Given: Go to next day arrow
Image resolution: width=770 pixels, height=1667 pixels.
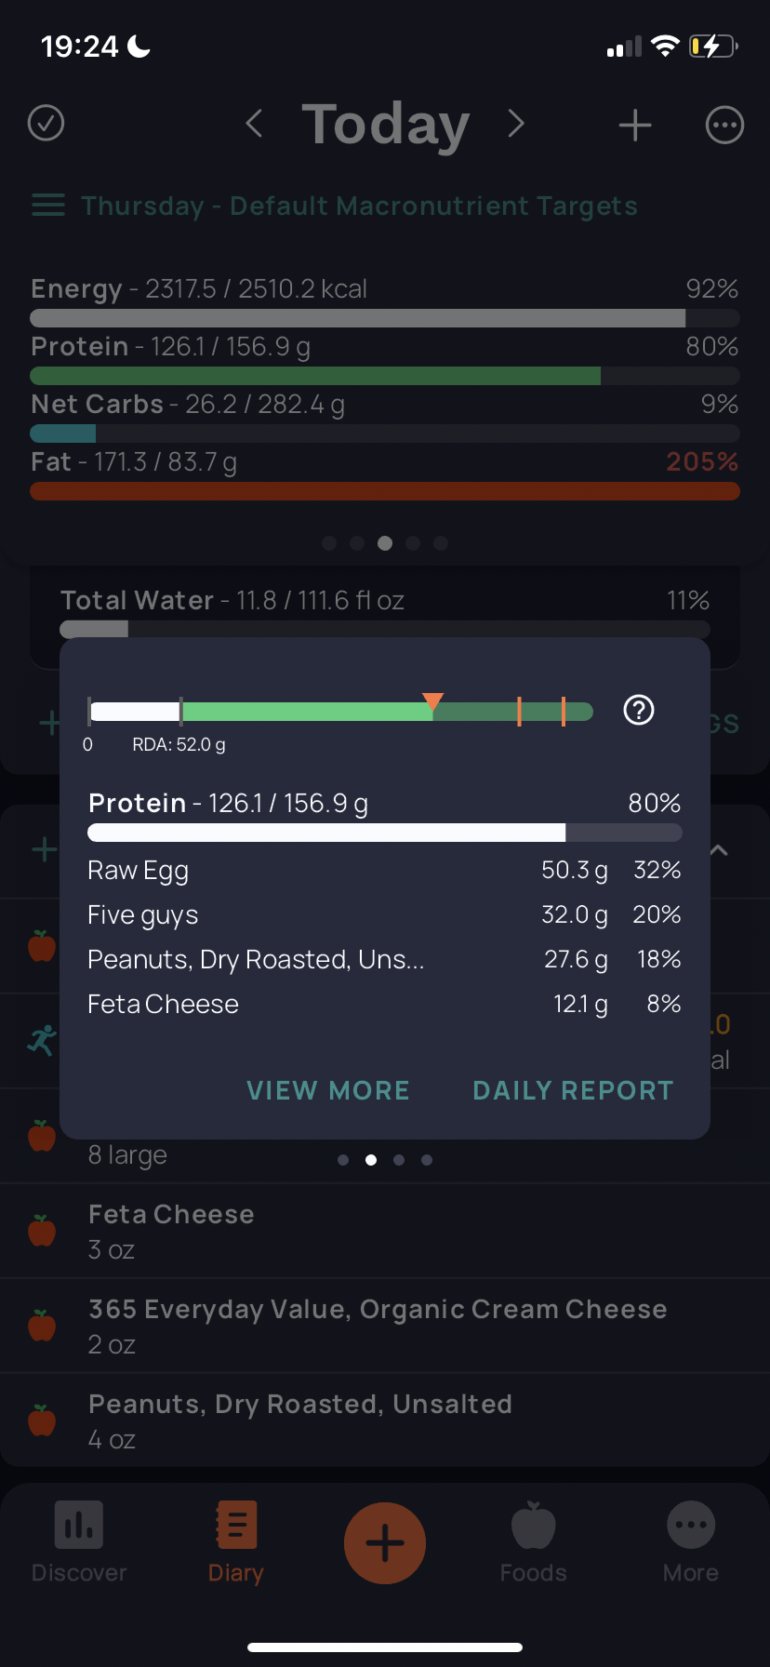Looking at the screenshot, I should [x=517, y=123].
